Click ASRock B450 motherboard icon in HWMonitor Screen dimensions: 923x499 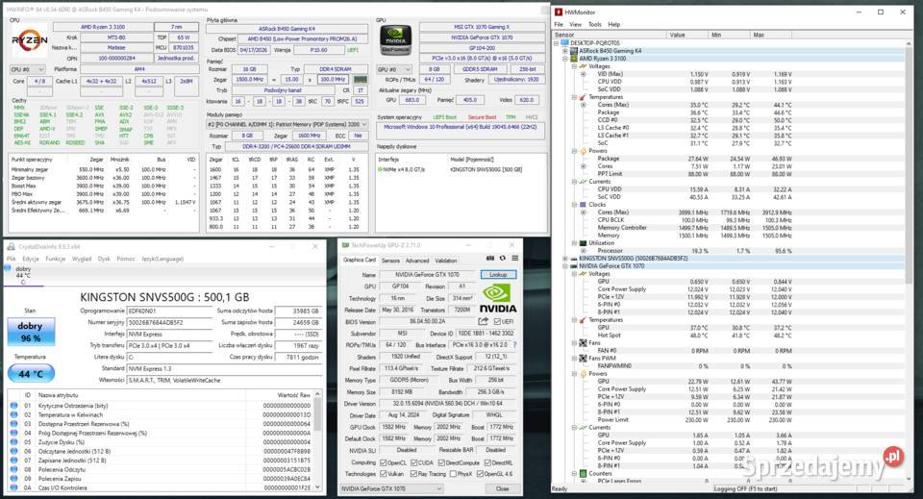[x=575, y=51]
